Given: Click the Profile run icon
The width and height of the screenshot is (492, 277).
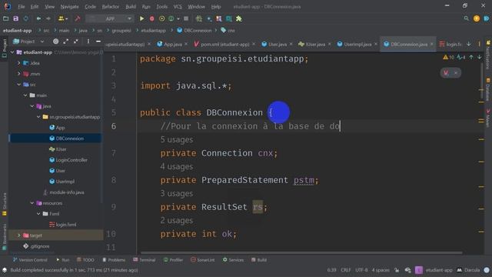Looking at the screenshot, I should (x=171, y=18).
